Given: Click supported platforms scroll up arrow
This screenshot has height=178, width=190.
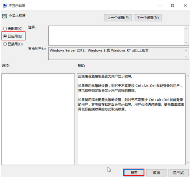Looking at the screenshot, I should tap(186, 50).
